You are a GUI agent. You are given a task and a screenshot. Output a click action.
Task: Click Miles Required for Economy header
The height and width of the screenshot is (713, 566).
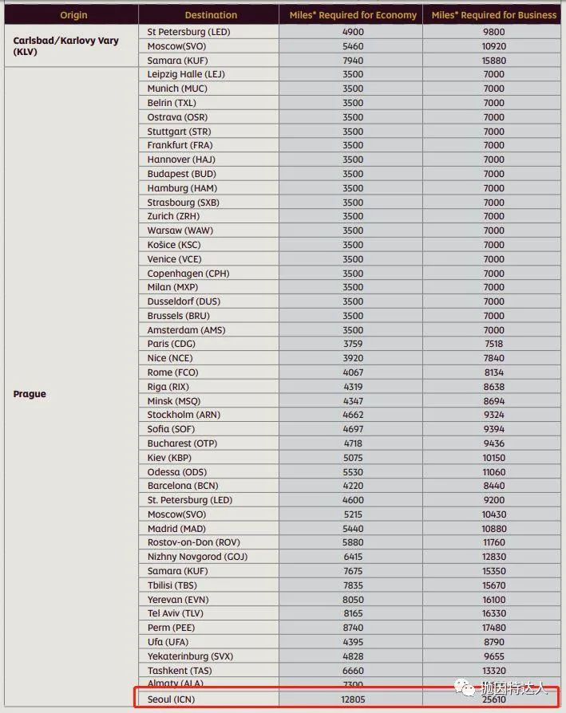coord(352,15)
